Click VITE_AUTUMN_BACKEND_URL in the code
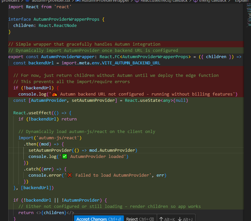251x221 pixels. pos(130,63)
